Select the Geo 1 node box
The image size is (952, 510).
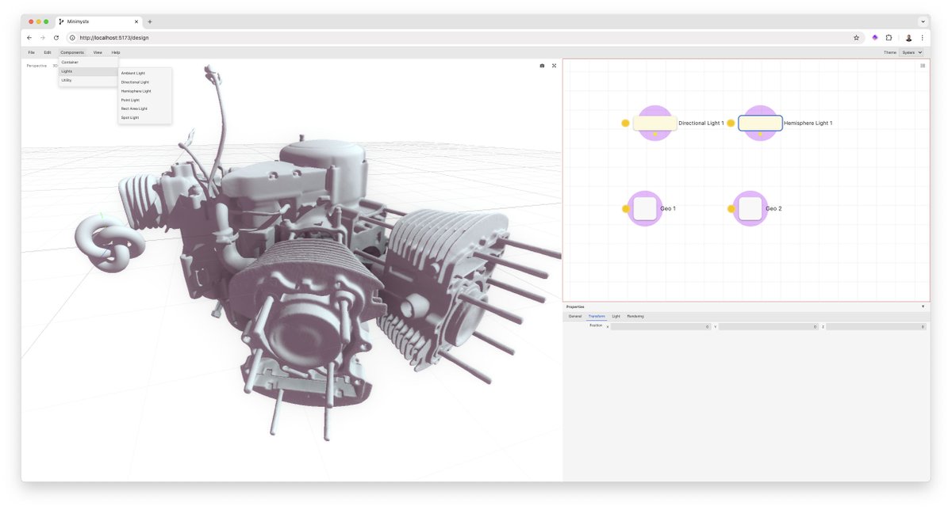pyautogui.click(x=645, y=208)
